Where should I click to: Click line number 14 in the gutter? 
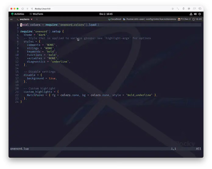click(17, 68)
